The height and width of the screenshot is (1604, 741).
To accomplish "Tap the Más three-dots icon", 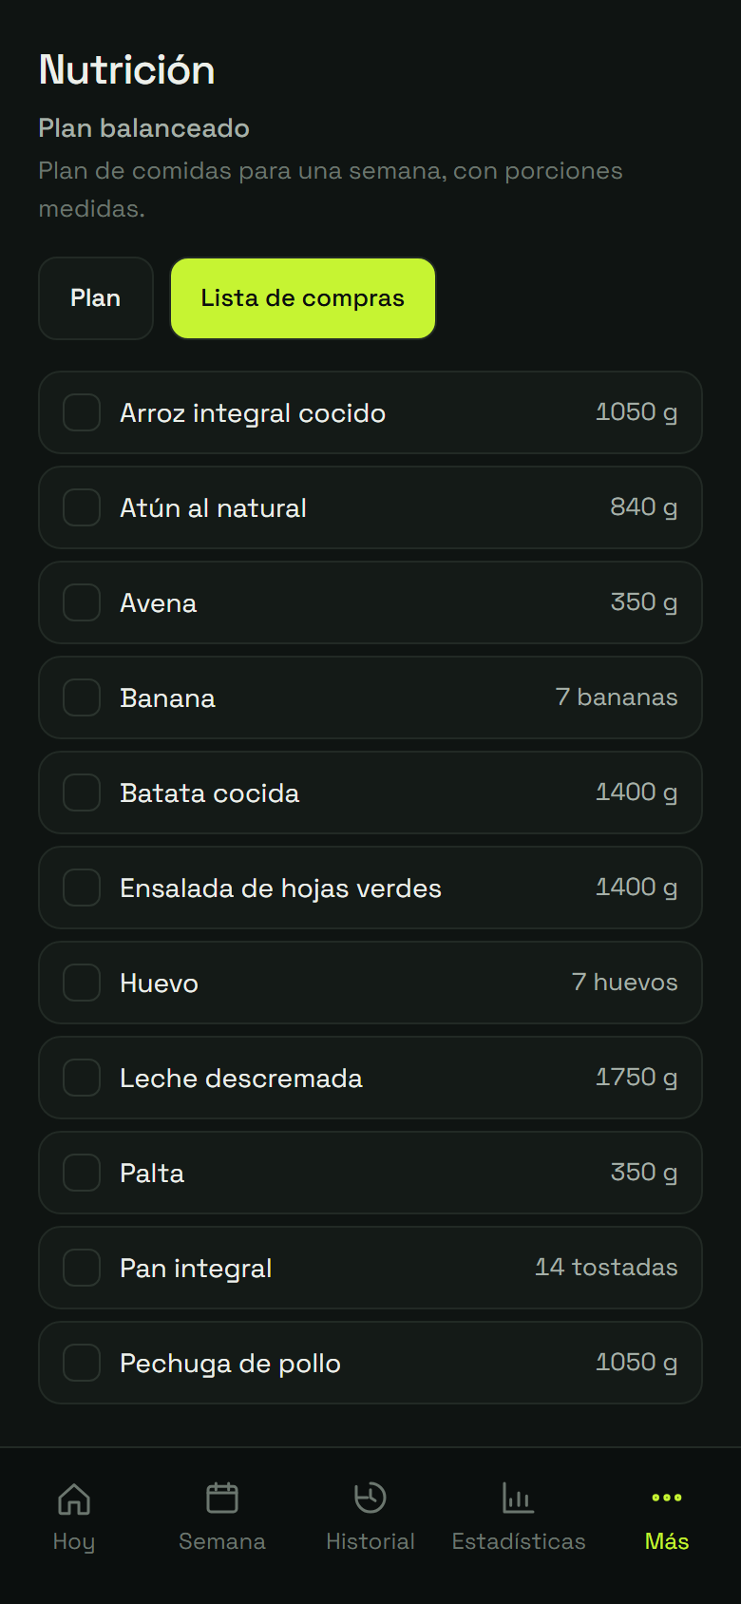I will click(667, 1499).
